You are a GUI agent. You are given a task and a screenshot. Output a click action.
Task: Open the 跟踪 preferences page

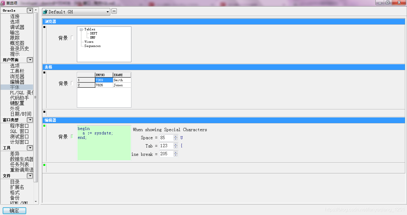point(15,38)
